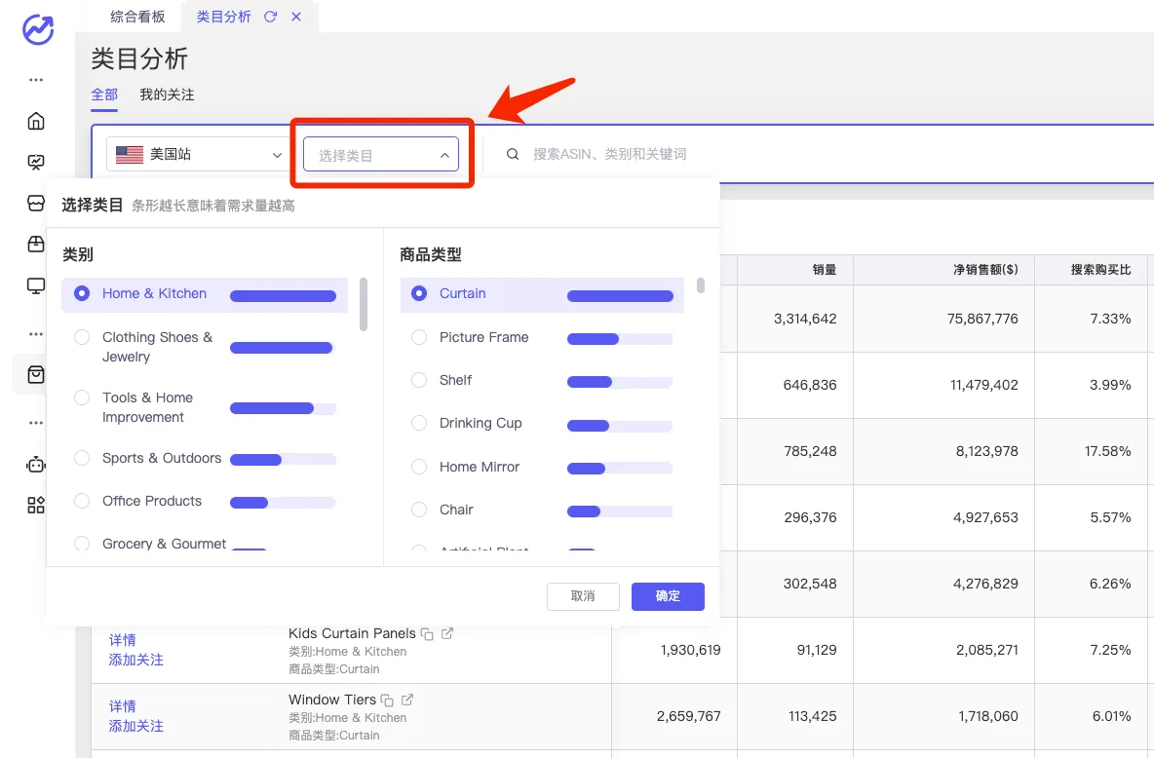The image size is (1154, 758).
Task: Click the app logo icon in sidebar
Action: pyautogui.click(x=38, y=29)
